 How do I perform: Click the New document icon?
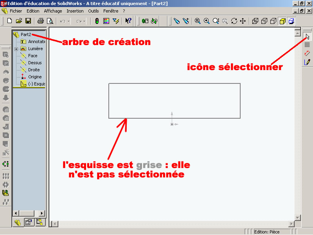point(9,21)
